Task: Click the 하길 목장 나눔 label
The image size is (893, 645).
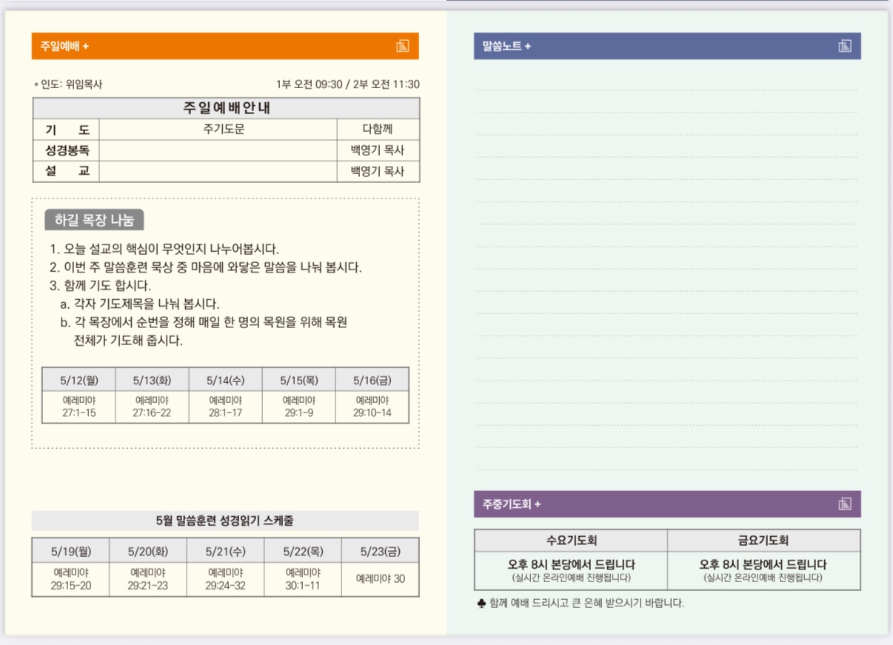Action: [x=94, y=220]
